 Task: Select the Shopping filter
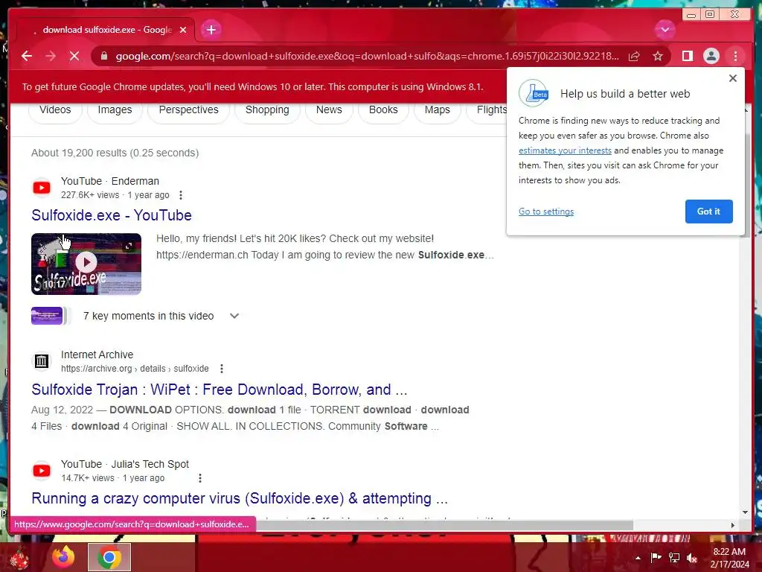click(x=267, y=110)
